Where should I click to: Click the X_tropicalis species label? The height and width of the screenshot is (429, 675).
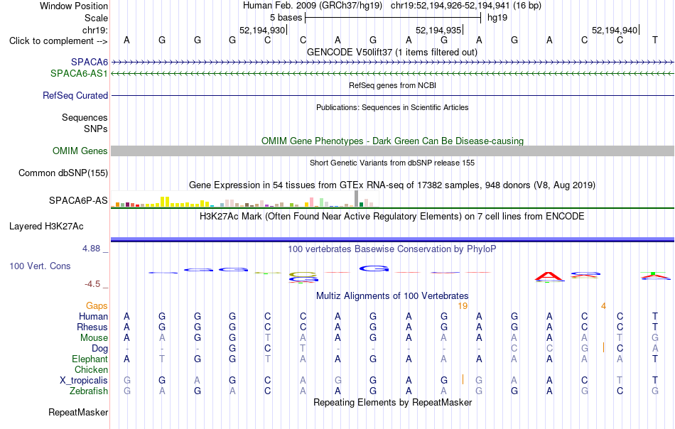pos(84,381)
